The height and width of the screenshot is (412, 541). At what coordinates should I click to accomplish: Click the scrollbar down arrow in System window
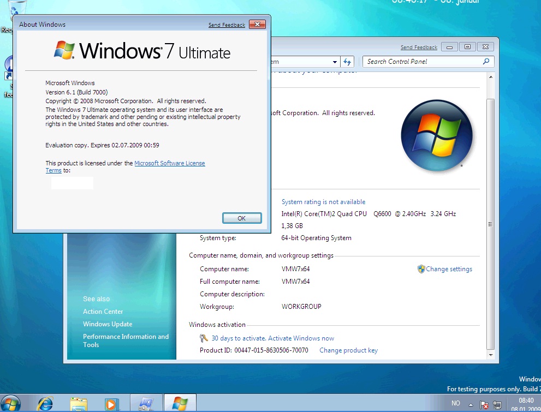[x=491, y=355]
